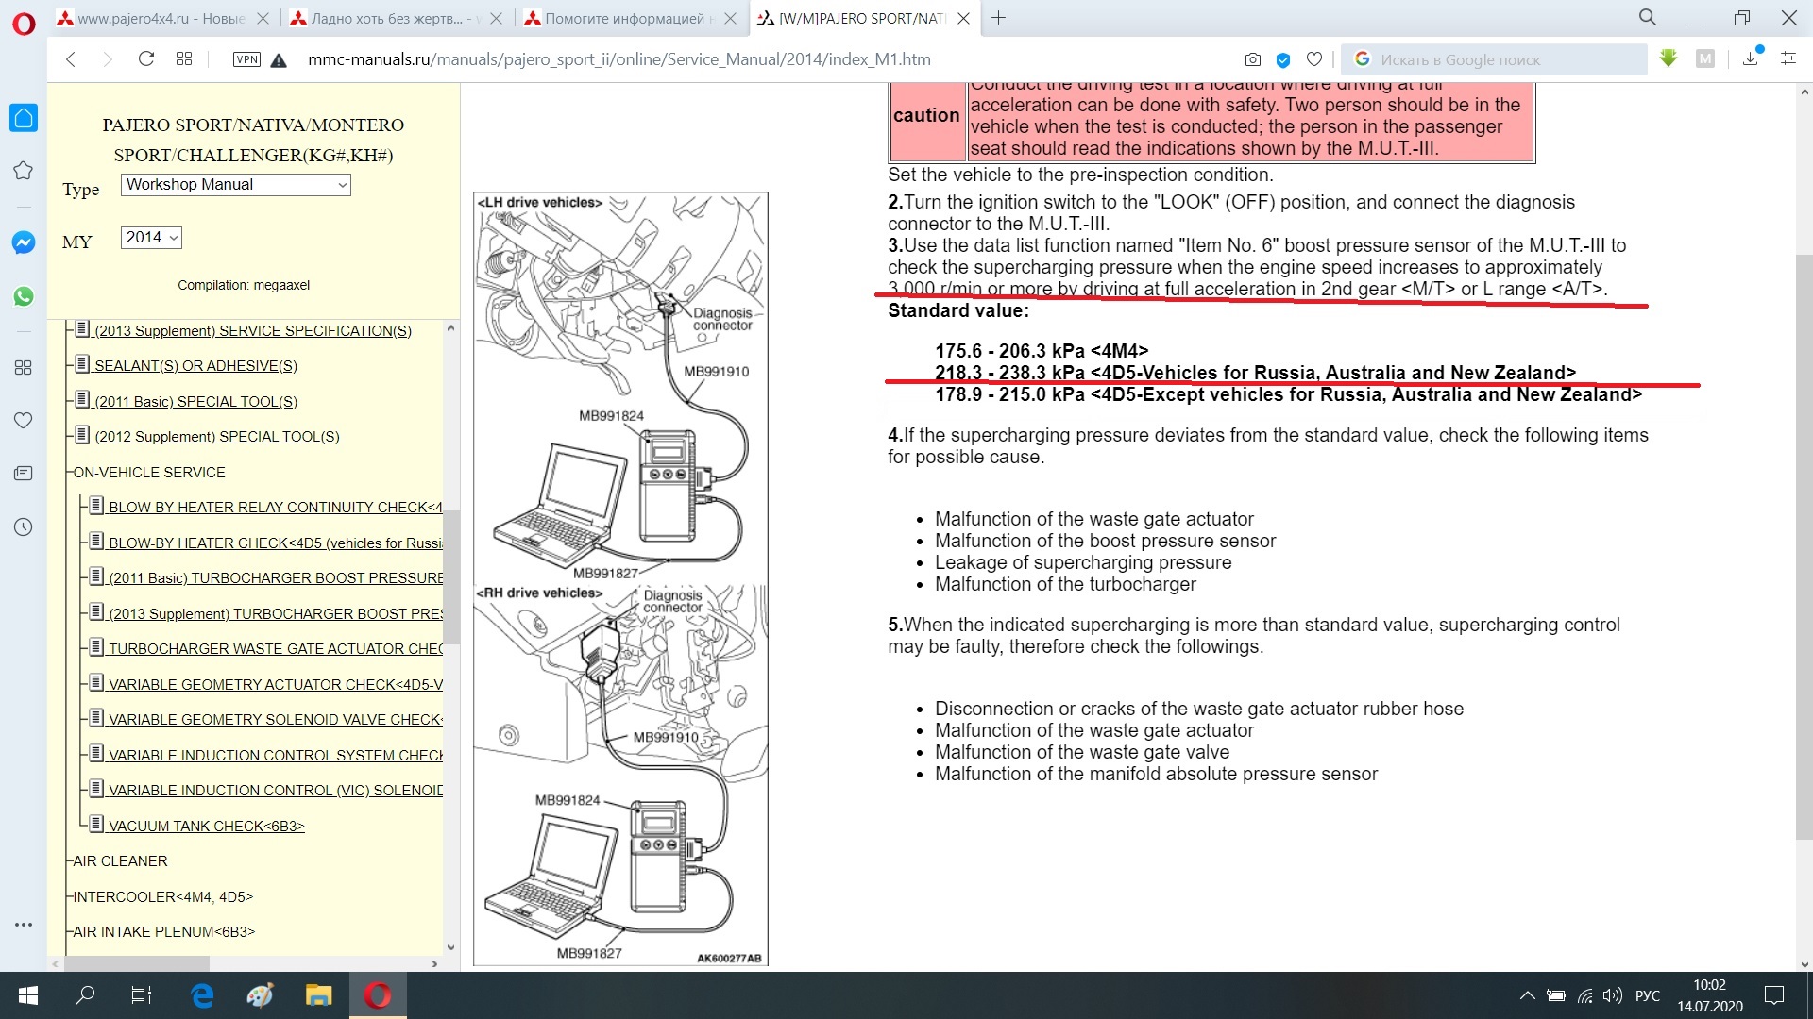Open WhatsApp in Opera sidebar
This screenshot has height=1019, width=1813.
(24, 296)
